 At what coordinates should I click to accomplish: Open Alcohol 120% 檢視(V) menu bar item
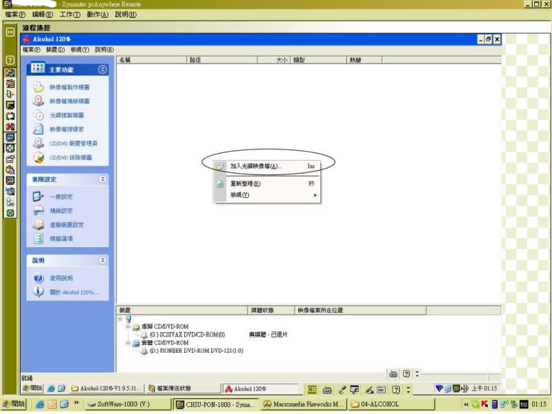click(x=79, y=50)
